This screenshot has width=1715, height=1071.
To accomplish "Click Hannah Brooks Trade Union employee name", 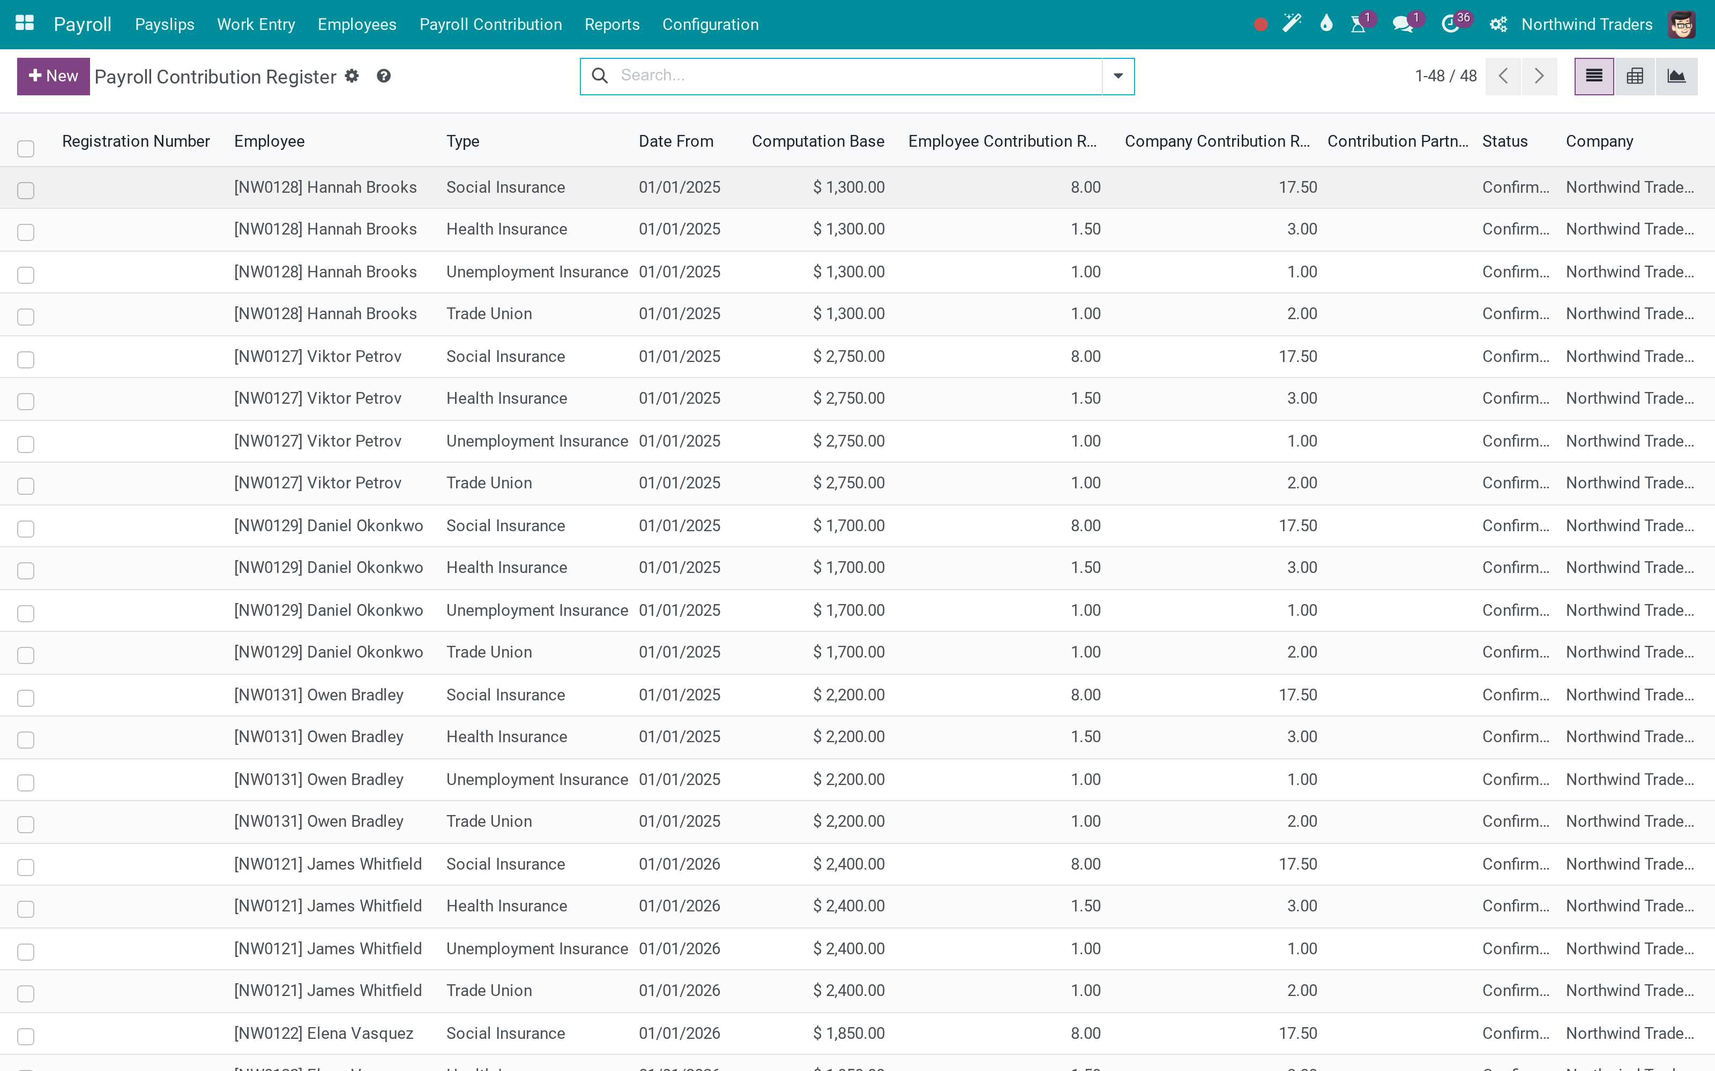I will point(325,314).
